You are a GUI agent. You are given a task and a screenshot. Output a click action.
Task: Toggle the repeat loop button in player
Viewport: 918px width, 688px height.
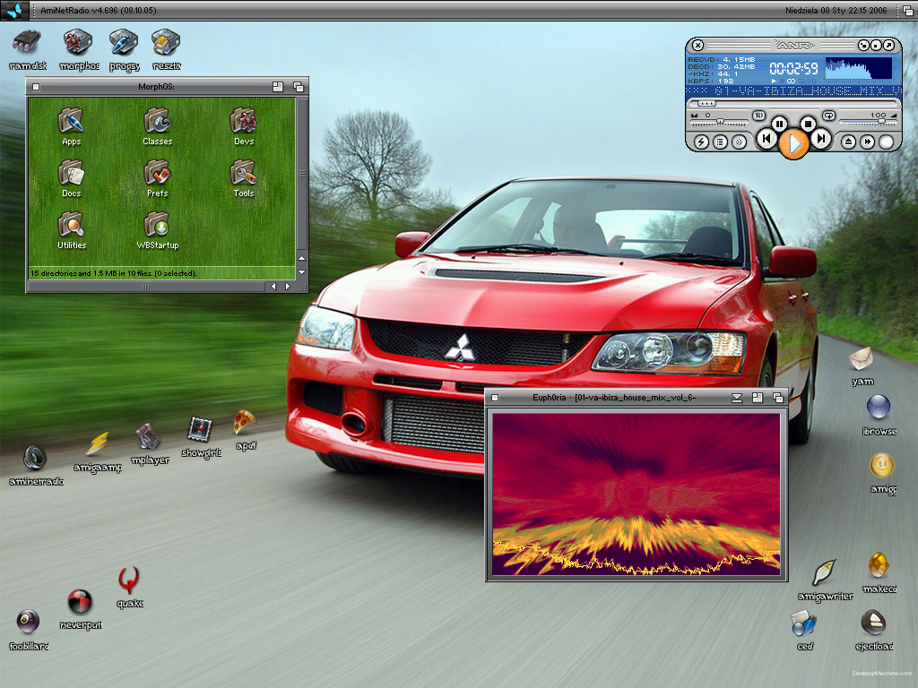click(x=828, y=116)
